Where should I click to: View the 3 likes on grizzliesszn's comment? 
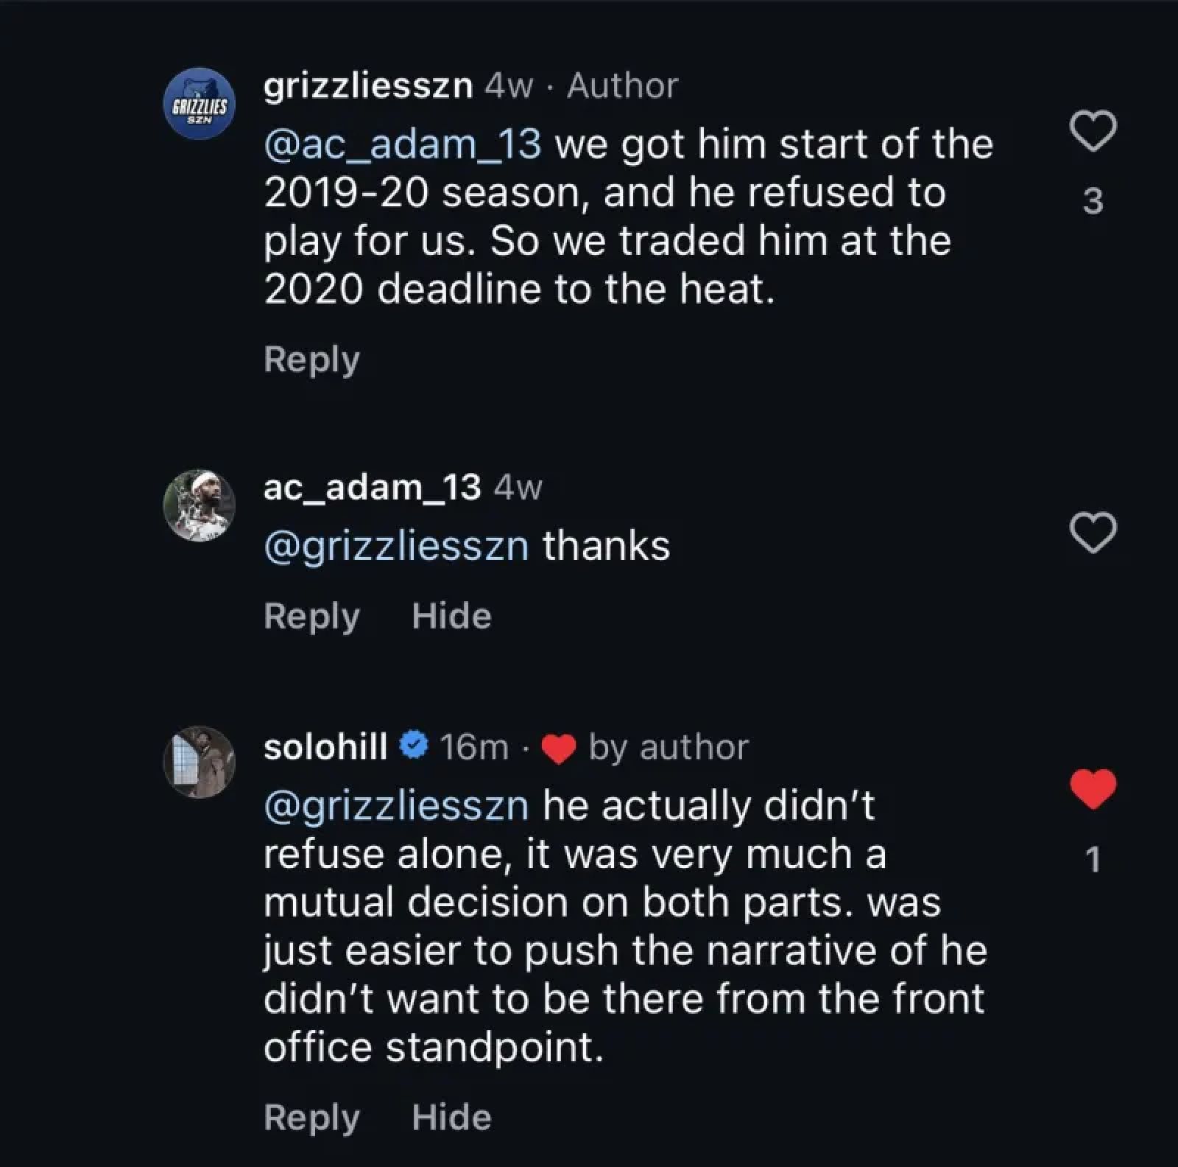[x=1093, y=201]
